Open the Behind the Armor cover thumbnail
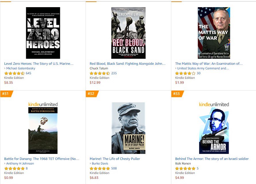This screenshot has height=184, width=256. point(214,130)
